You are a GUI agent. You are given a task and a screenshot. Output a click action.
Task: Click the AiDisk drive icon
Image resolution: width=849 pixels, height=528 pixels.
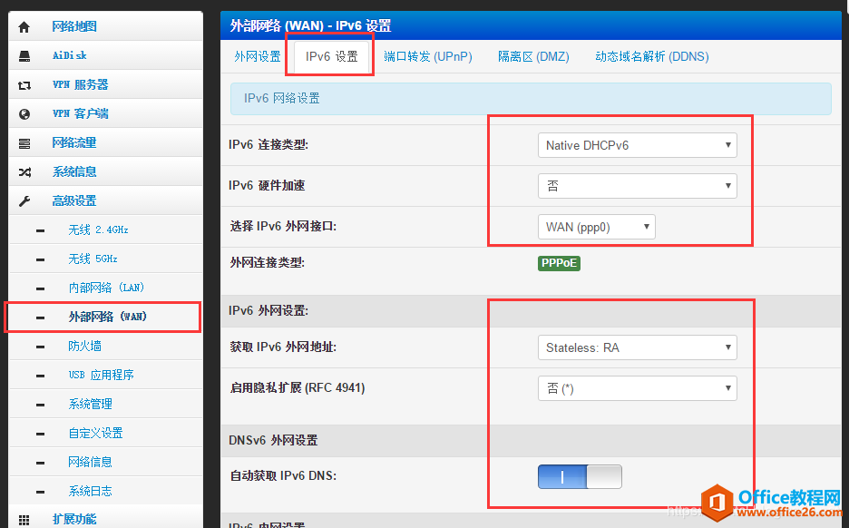[x=24, y=56]
